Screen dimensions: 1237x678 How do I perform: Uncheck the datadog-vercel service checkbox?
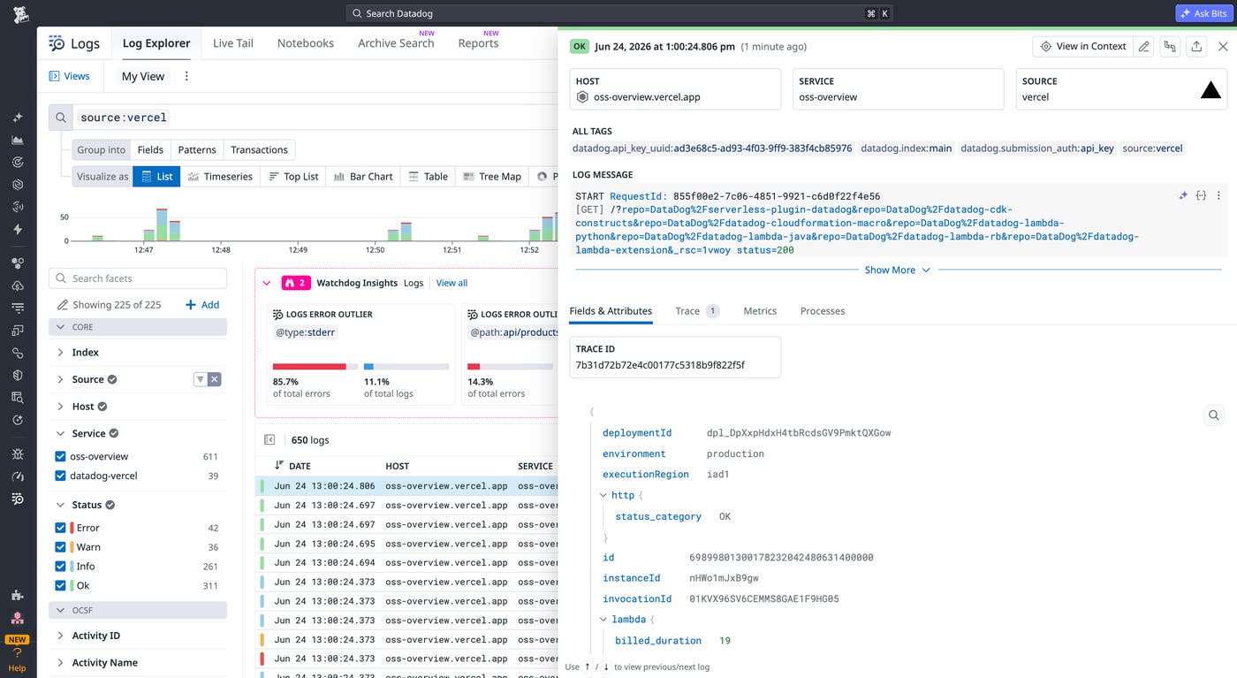60,476
